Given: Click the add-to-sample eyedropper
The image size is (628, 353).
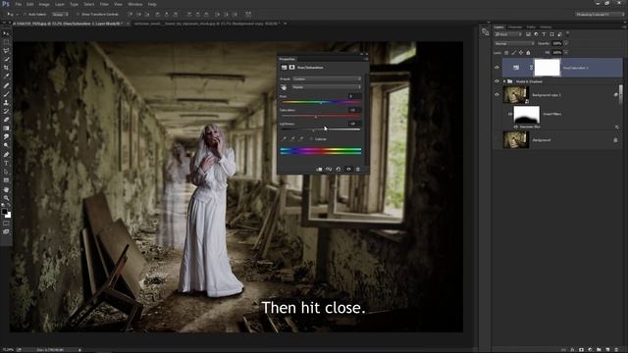Looking at the screenshot, I should (x=292, y=139).
